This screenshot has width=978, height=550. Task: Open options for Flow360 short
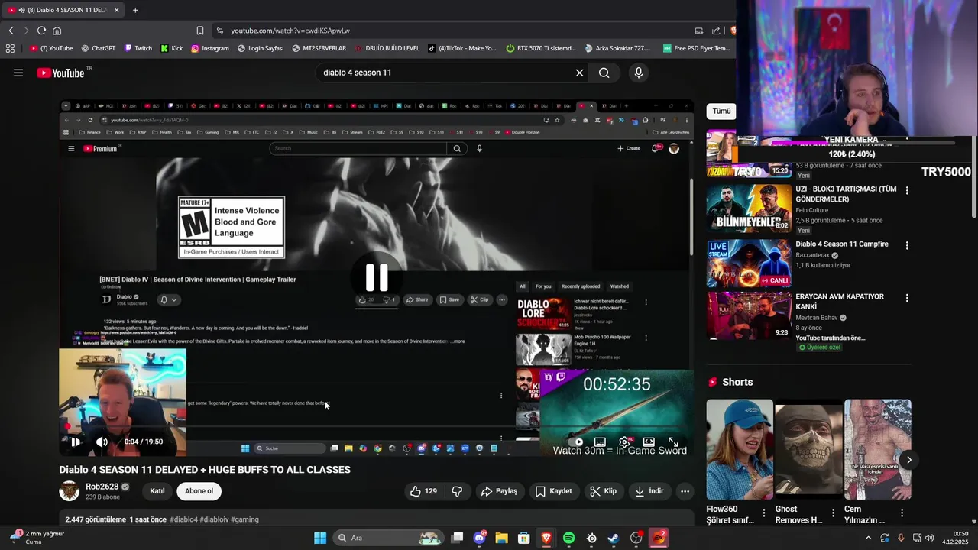coord(763,513)
